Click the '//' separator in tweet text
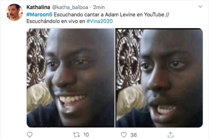209x139 pixels. coord(167,15)
